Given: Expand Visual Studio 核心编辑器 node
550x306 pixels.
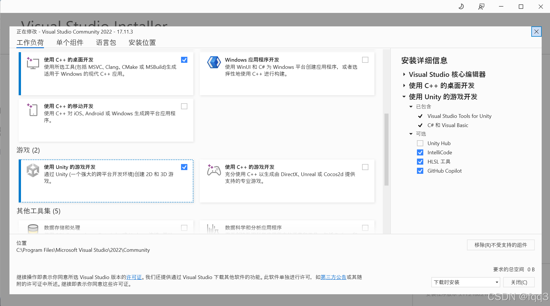Looking at the screenshot, I should click(404, 74).
